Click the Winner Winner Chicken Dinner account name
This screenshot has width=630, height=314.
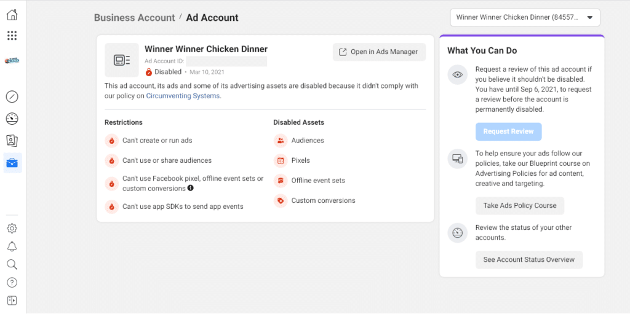[206, 49]
